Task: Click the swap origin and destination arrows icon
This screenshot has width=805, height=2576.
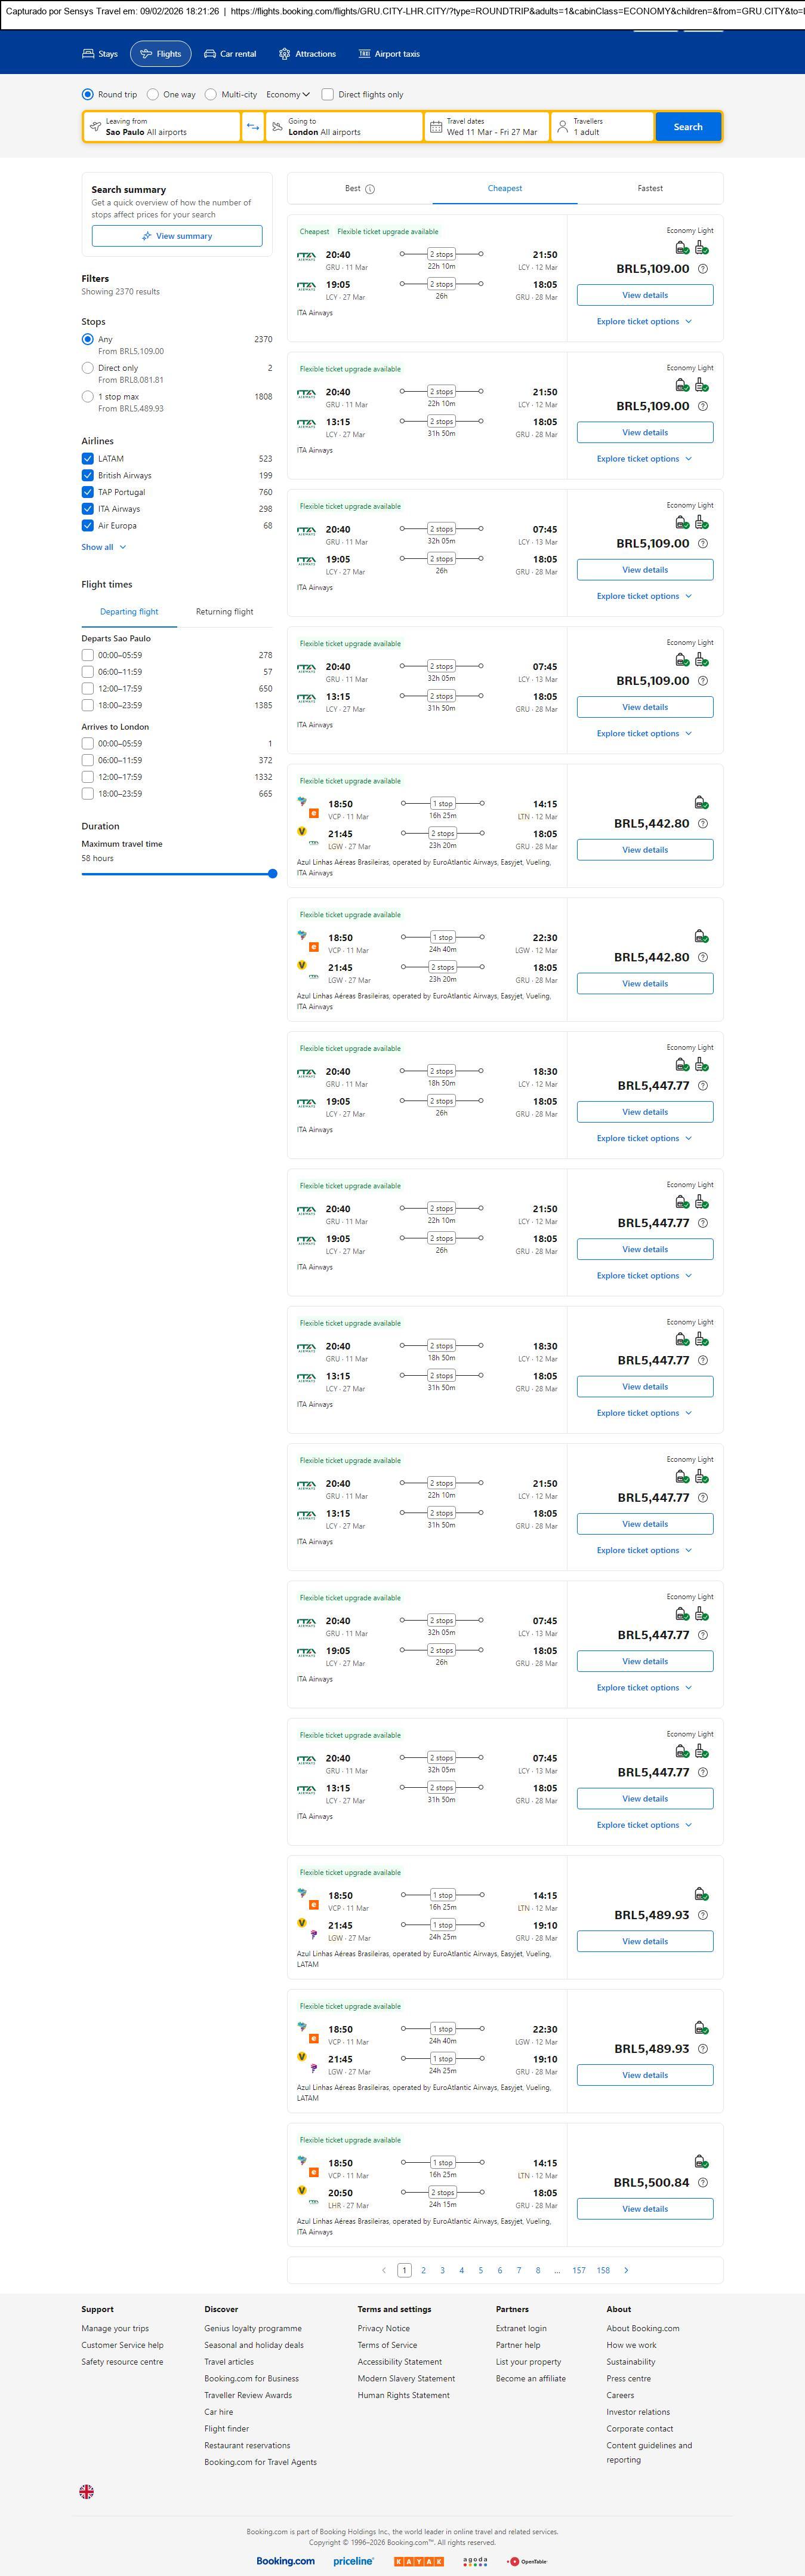Action: [252, 127]
